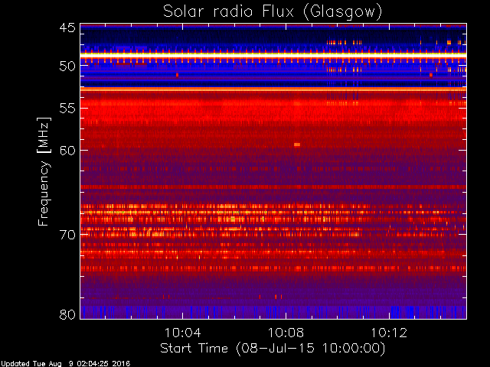Screen dimensions: 490x367
Task: Click the 'Solar radio Flux (Glasgow)' plot title
Action: click(273, 11)
